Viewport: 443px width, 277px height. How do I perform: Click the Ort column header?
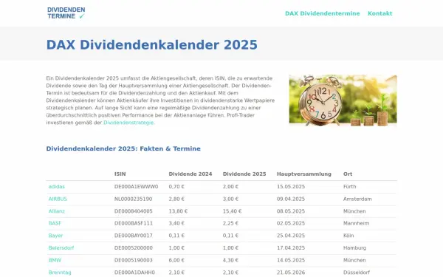click(348, 174)
